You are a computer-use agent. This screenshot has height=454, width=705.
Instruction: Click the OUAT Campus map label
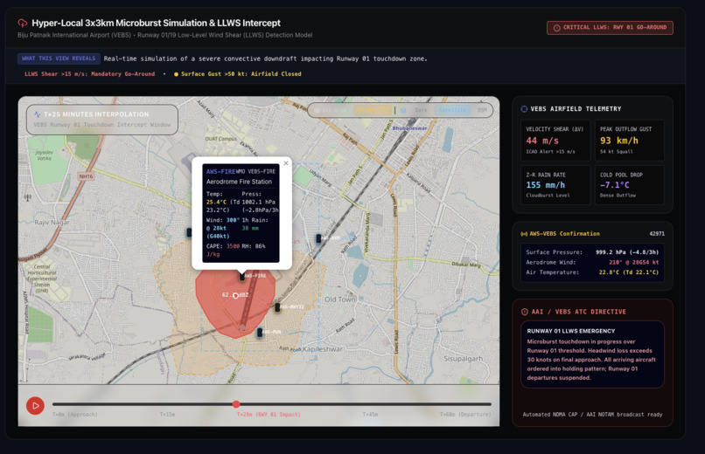220,139
